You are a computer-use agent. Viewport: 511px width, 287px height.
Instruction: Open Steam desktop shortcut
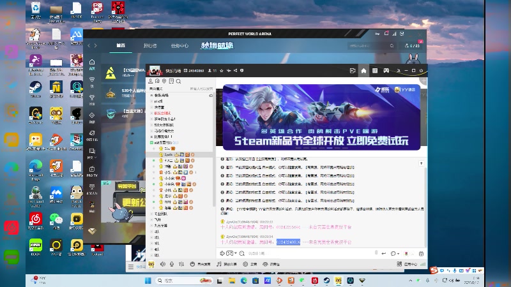point(36,89)
